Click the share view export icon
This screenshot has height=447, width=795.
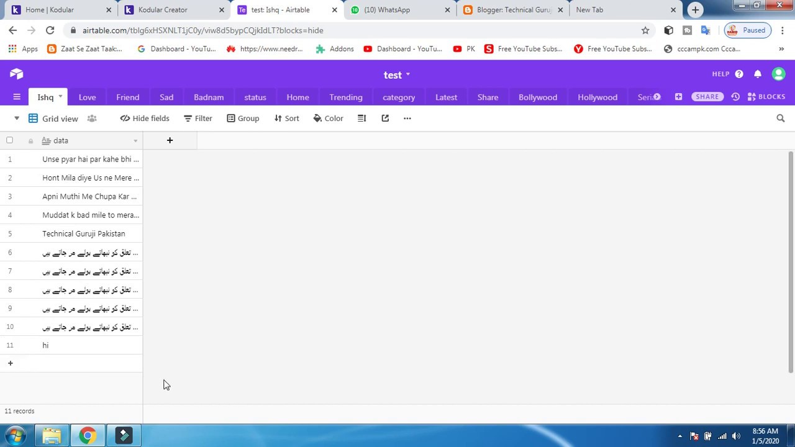pos(385,118)
